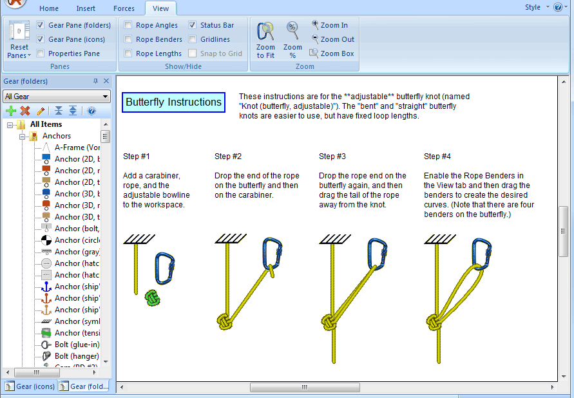Screen dimensions: 574x398
Task: Switch to the Forces ribbon tab
Action: tap(124, 8)
